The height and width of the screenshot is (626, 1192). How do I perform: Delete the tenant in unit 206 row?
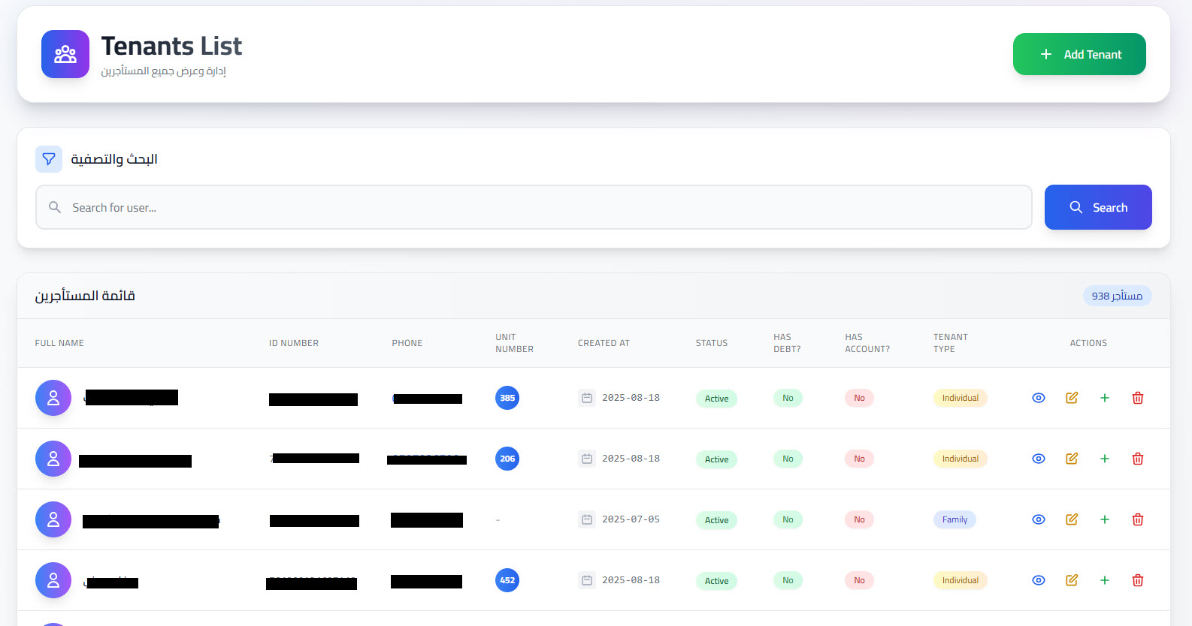click(x=1138, y=459)
